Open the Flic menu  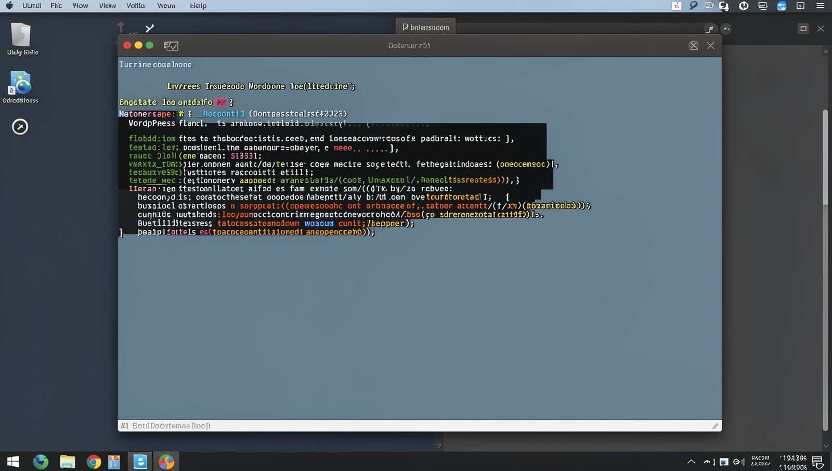tap(56, 6)
